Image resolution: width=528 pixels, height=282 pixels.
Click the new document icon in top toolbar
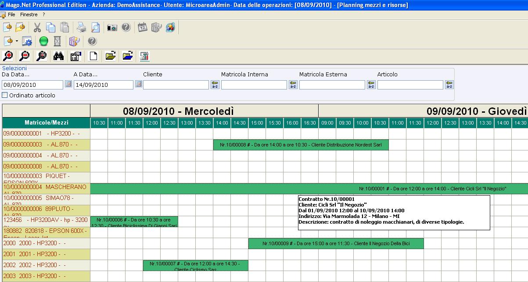coord(7,27)
